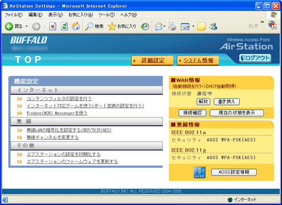Click the Messenger people icon
Viewport: 282px width, 205px height.
213,27
